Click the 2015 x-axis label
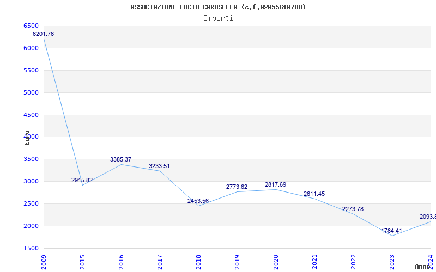Screen dimensions: 436x272 pos(82,262)
